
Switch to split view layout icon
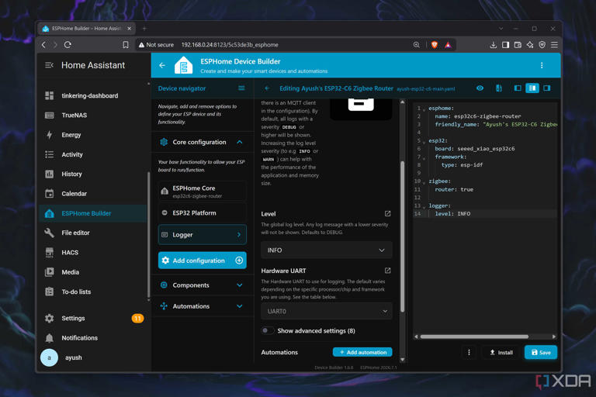click(x=532, y=88)
